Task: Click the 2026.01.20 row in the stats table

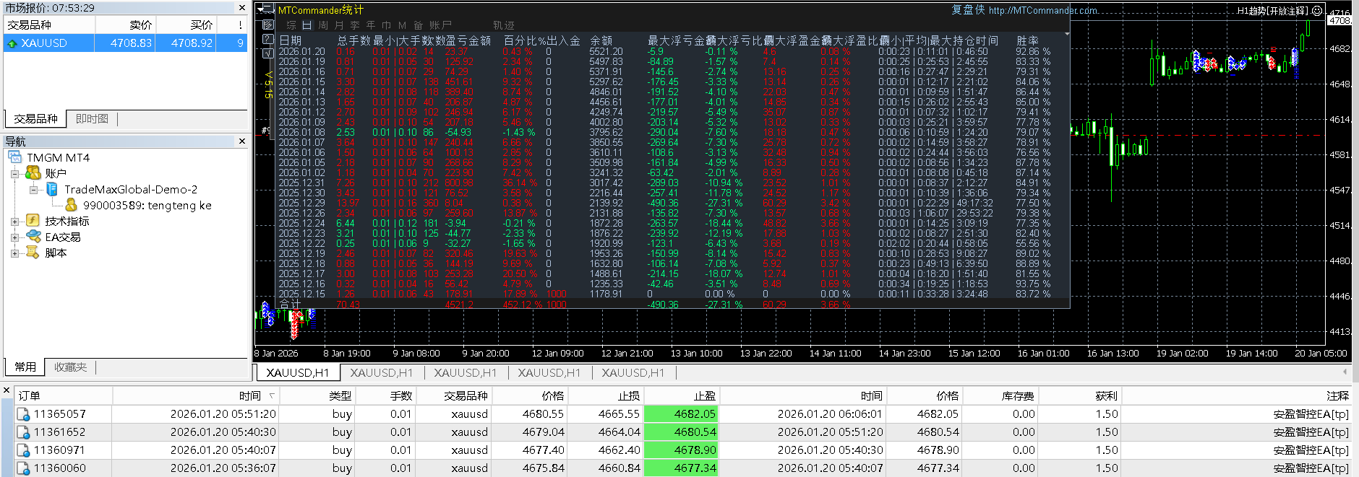Action: click(x=664, y=51)
